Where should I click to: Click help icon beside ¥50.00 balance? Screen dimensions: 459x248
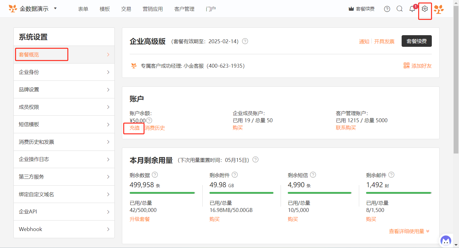pos(149,120)
